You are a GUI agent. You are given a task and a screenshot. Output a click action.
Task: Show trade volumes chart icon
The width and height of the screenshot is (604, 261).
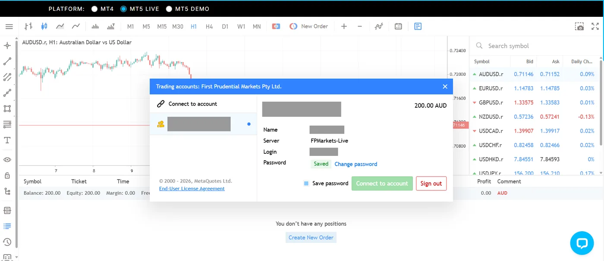coord(111,26)
